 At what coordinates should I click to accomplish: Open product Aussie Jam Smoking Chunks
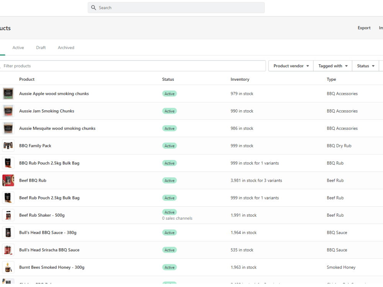click(x=47, y=111)
